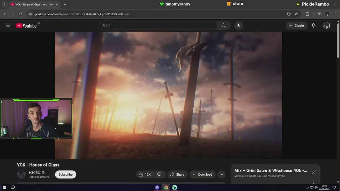340x191 pixels.
Task: Go back in browser history
Action: (x=5, y=14)
